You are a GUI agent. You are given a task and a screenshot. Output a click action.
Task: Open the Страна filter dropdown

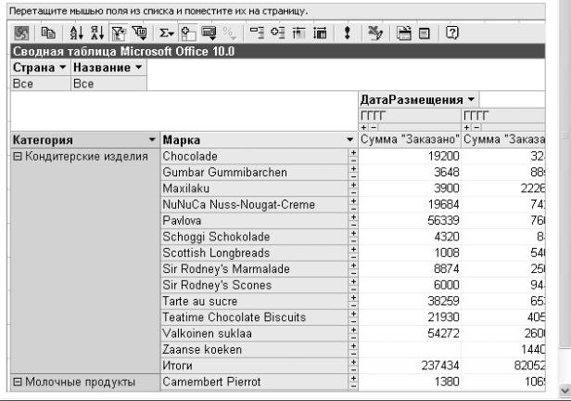pyautogui.click(x=63, y=68)
